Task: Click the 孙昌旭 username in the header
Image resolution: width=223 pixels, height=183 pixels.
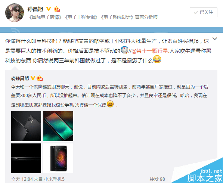Action: click(x=35, y=9)
